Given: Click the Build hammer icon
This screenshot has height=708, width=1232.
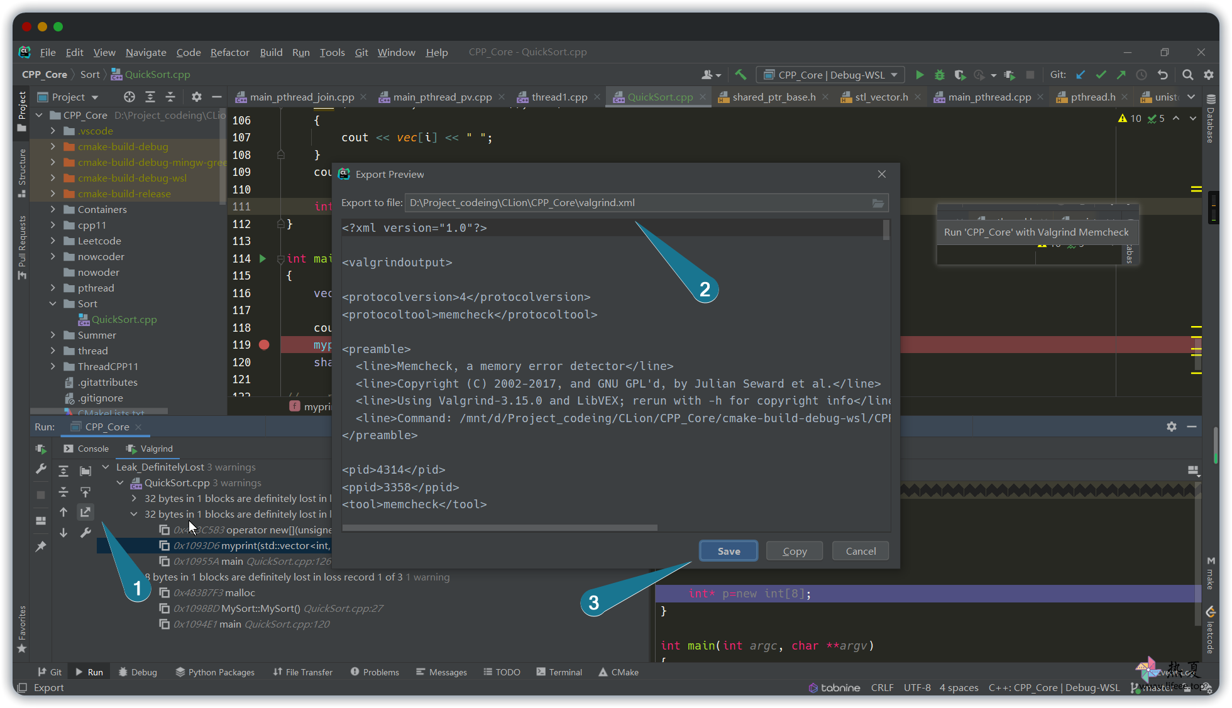Looking at the screenshot, I should pos(740,75).
